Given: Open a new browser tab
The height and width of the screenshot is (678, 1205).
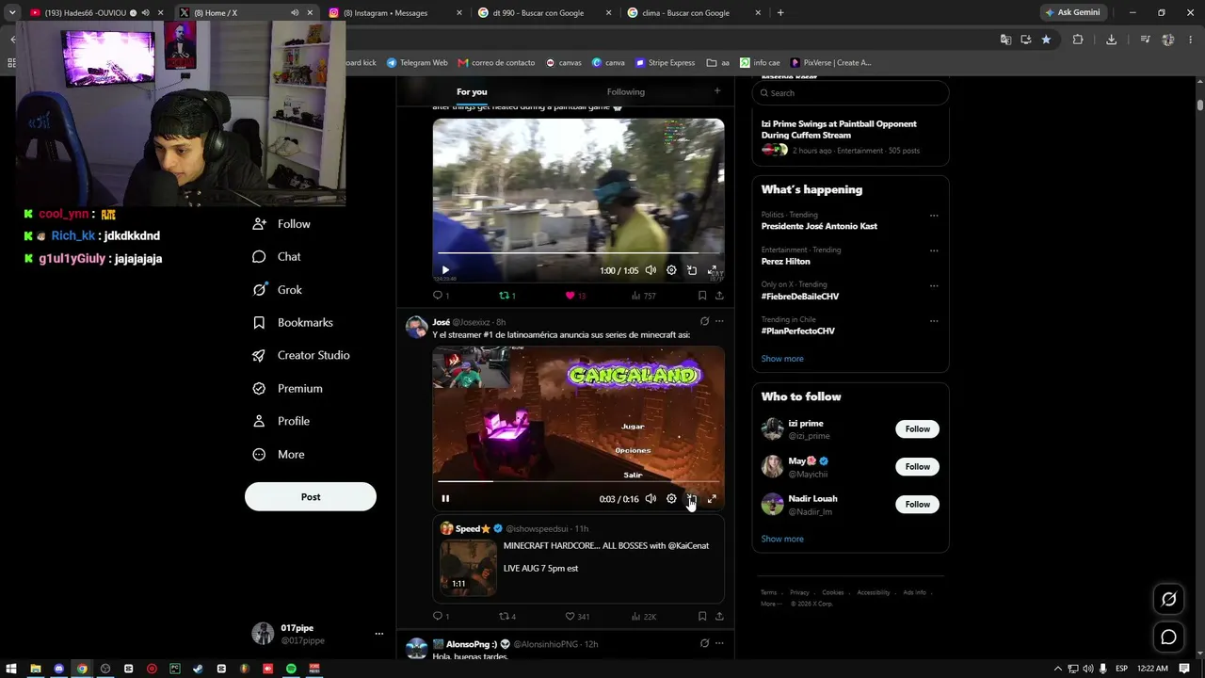Looking at the screenshot, I should (780, 13).
